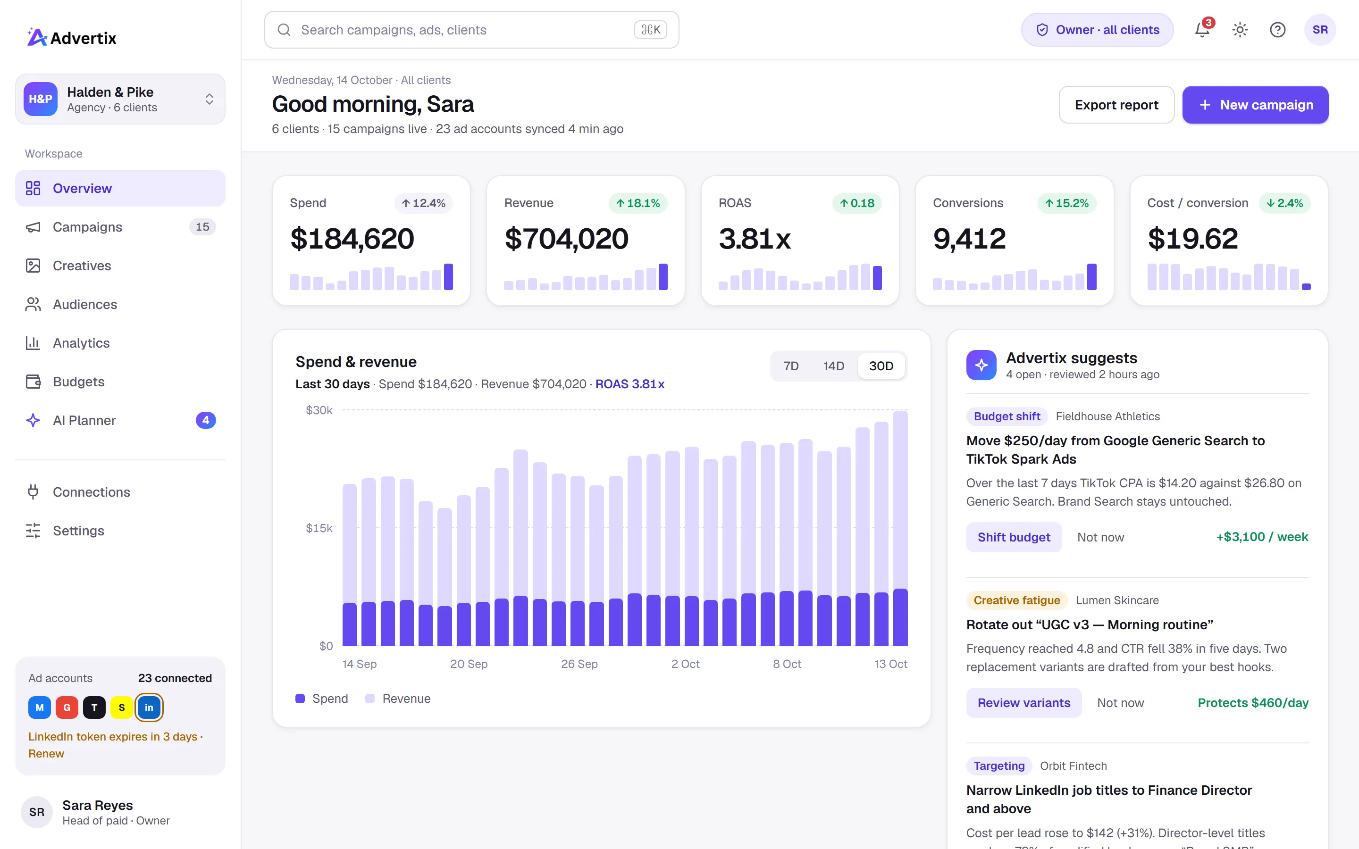Dismiss Creative fatigue suggestion with Not now
The width and height of the screenshot is (1359, 849).
(1120, 703)
